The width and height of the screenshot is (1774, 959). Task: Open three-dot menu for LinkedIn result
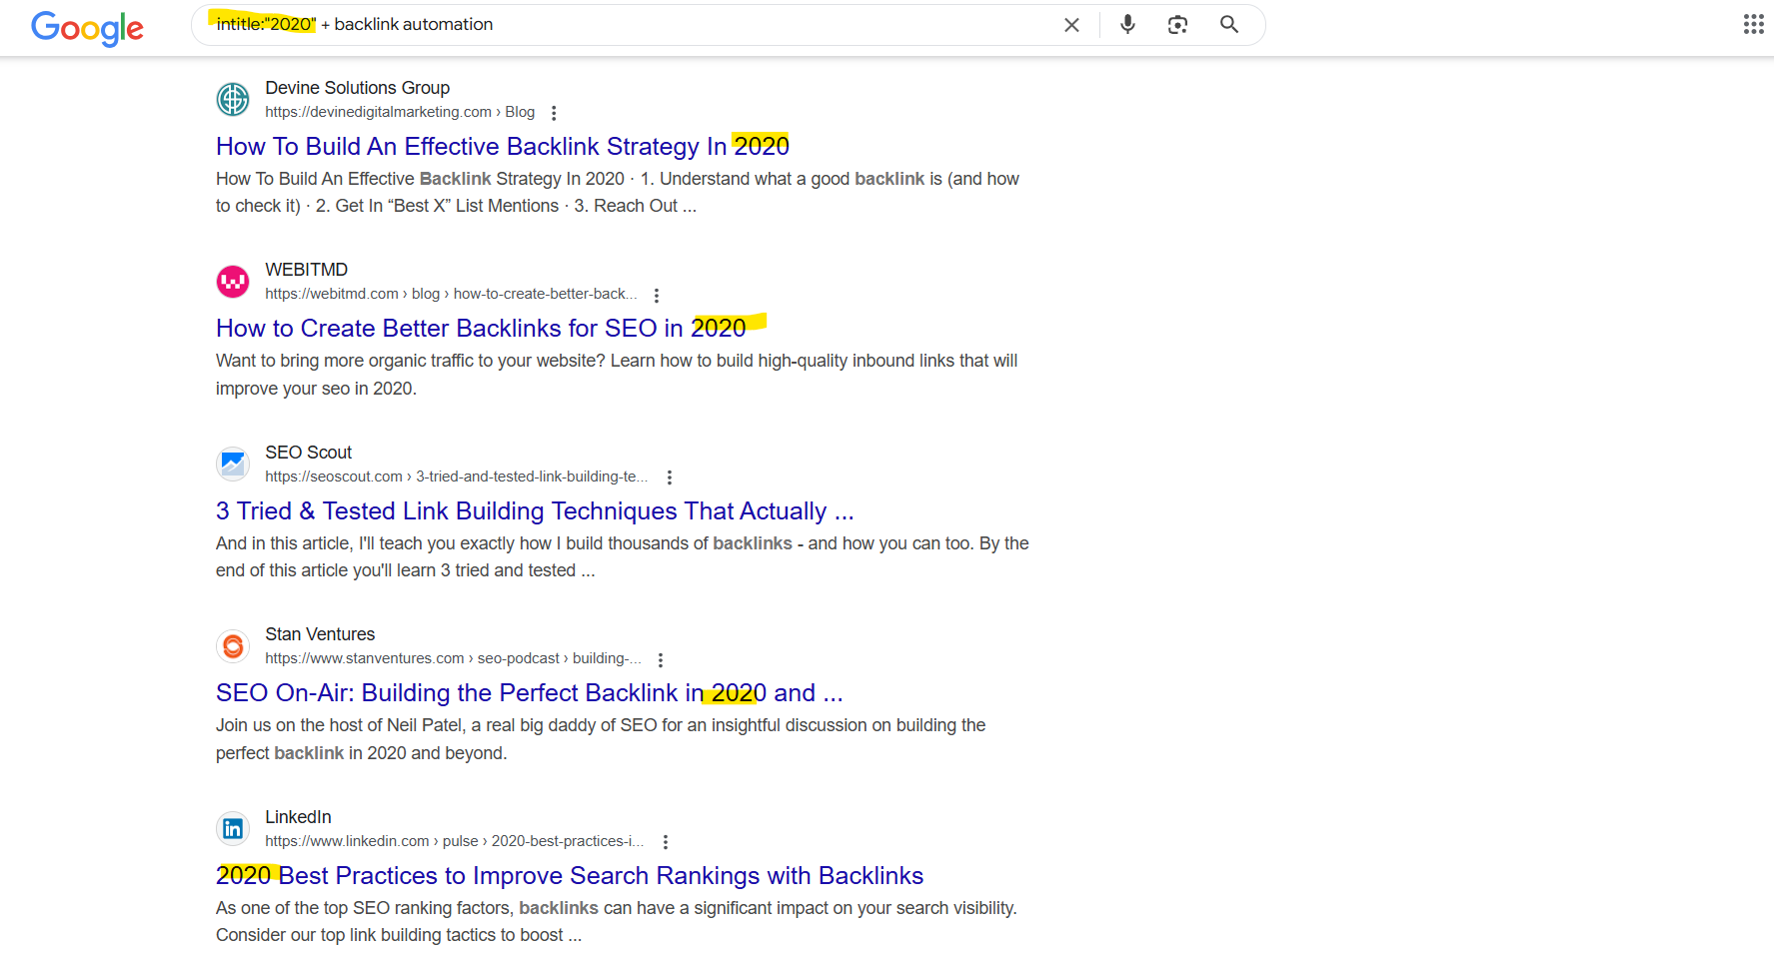click(666, 842)
